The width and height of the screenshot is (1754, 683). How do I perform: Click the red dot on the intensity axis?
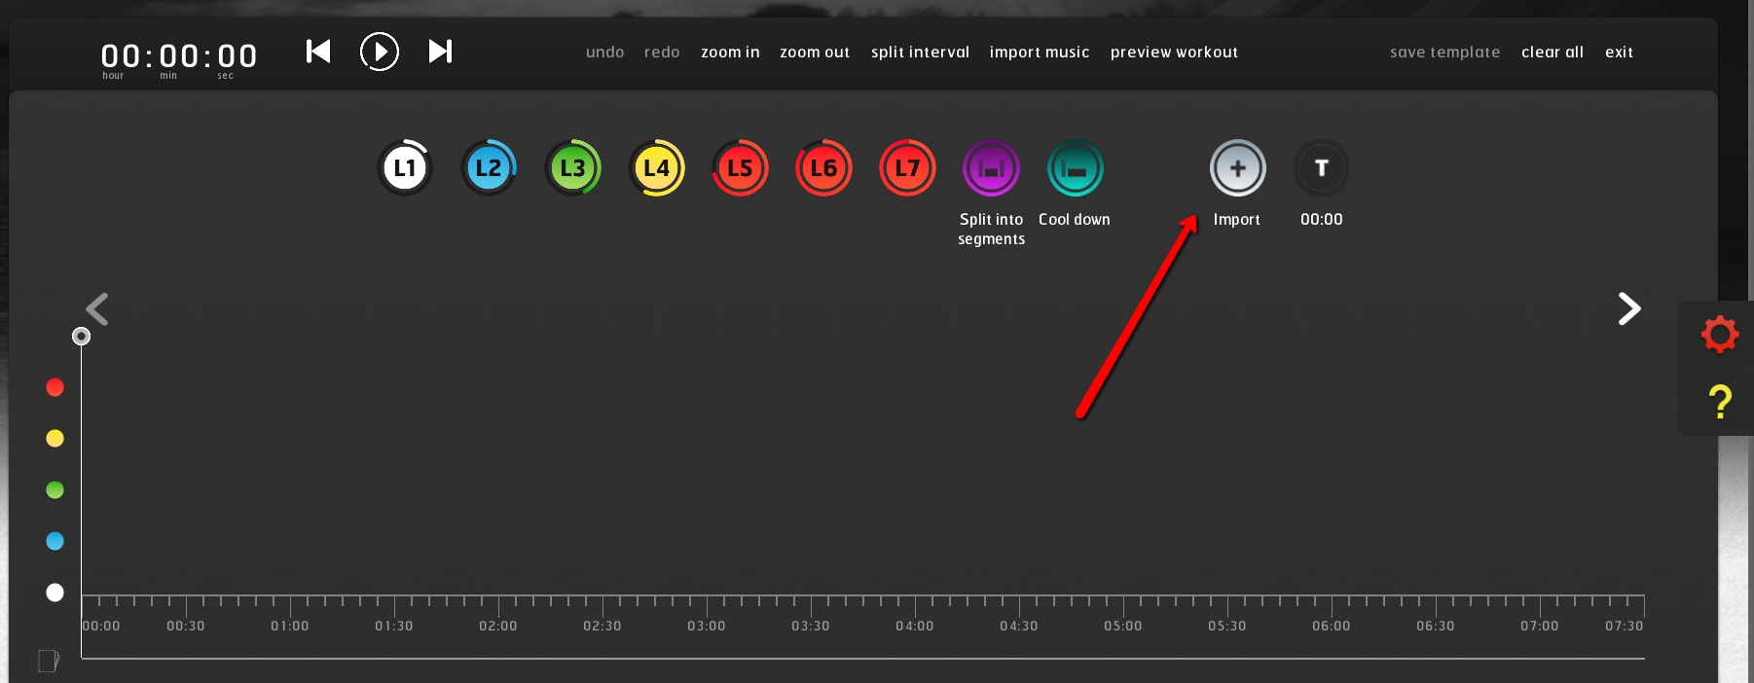(55, 387)
